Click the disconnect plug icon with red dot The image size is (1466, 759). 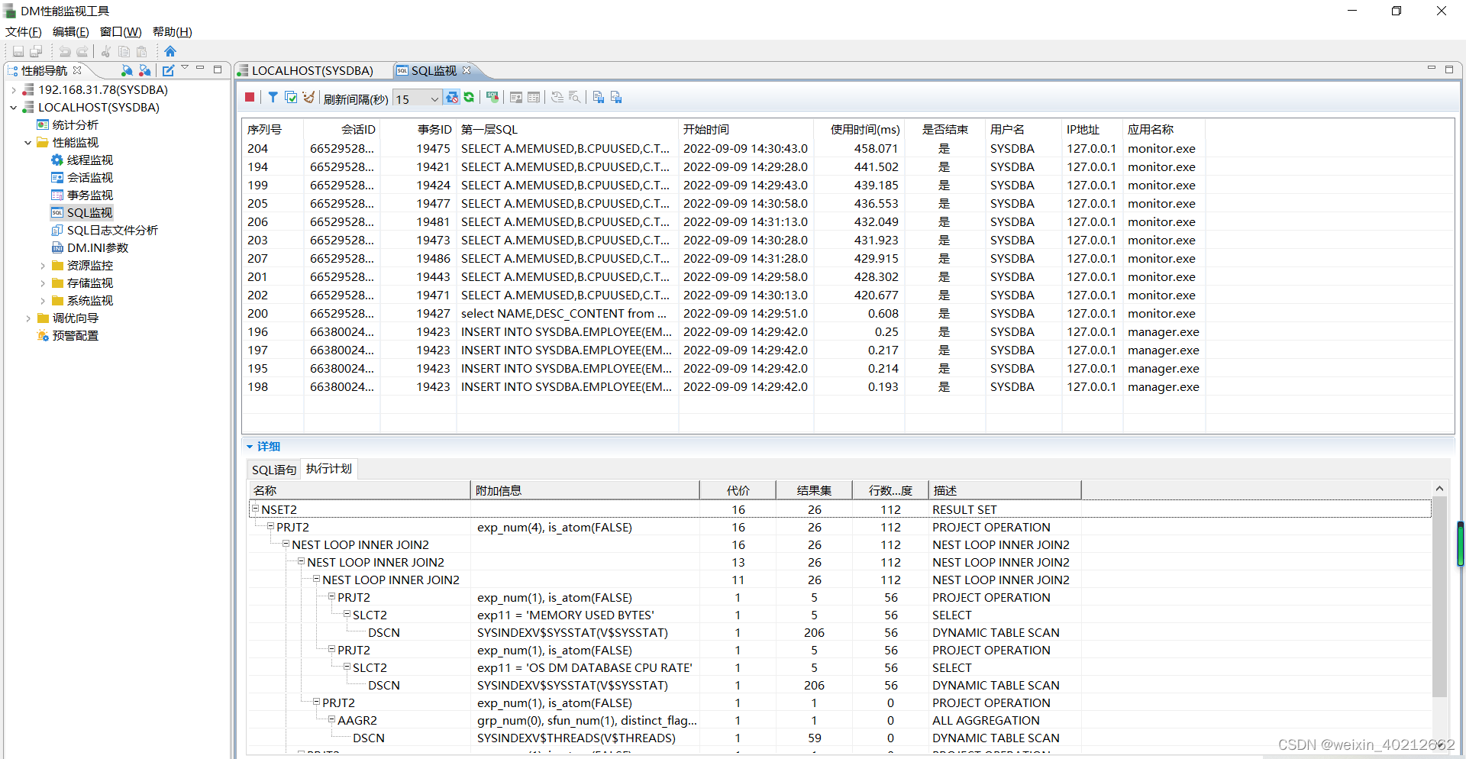coord(144,70)
